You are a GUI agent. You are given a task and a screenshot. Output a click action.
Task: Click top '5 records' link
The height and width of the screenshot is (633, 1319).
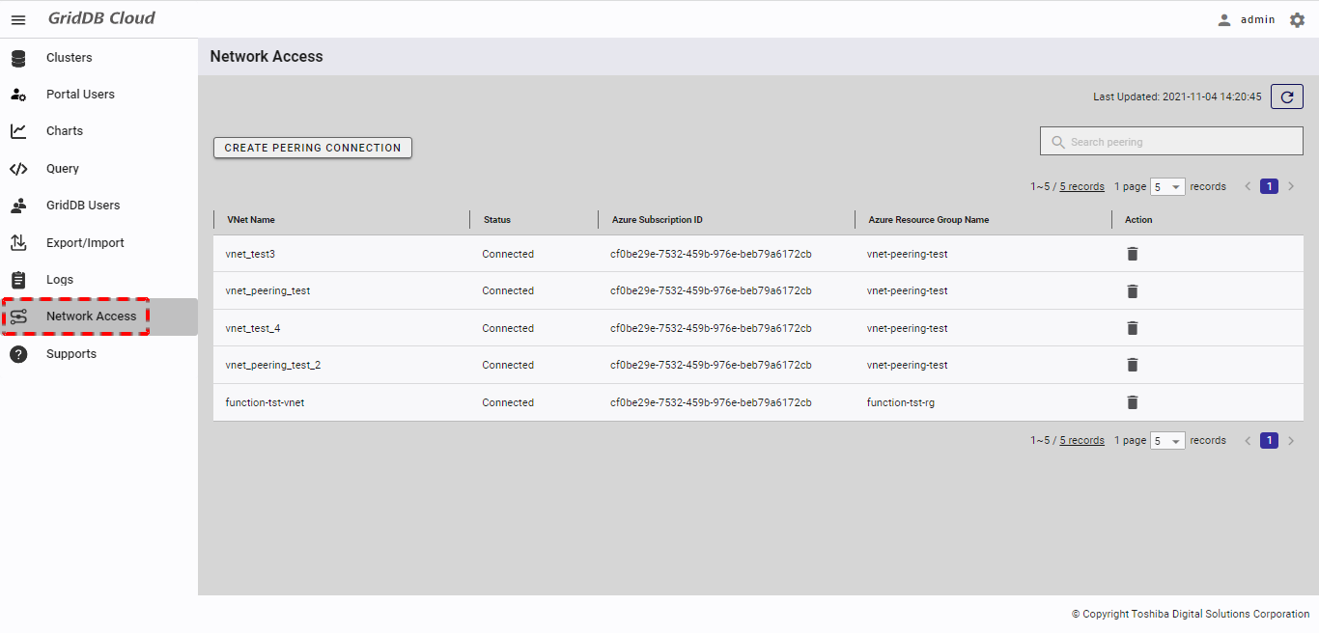1081,186
